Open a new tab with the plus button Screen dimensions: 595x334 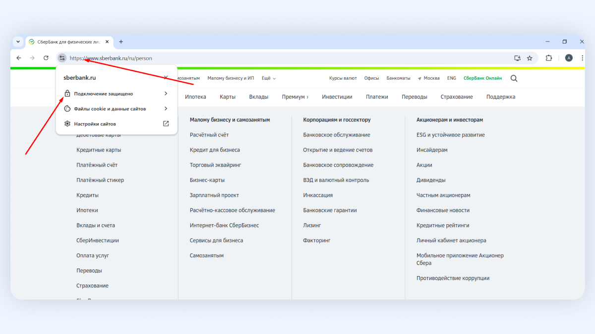tap(121, 42)
